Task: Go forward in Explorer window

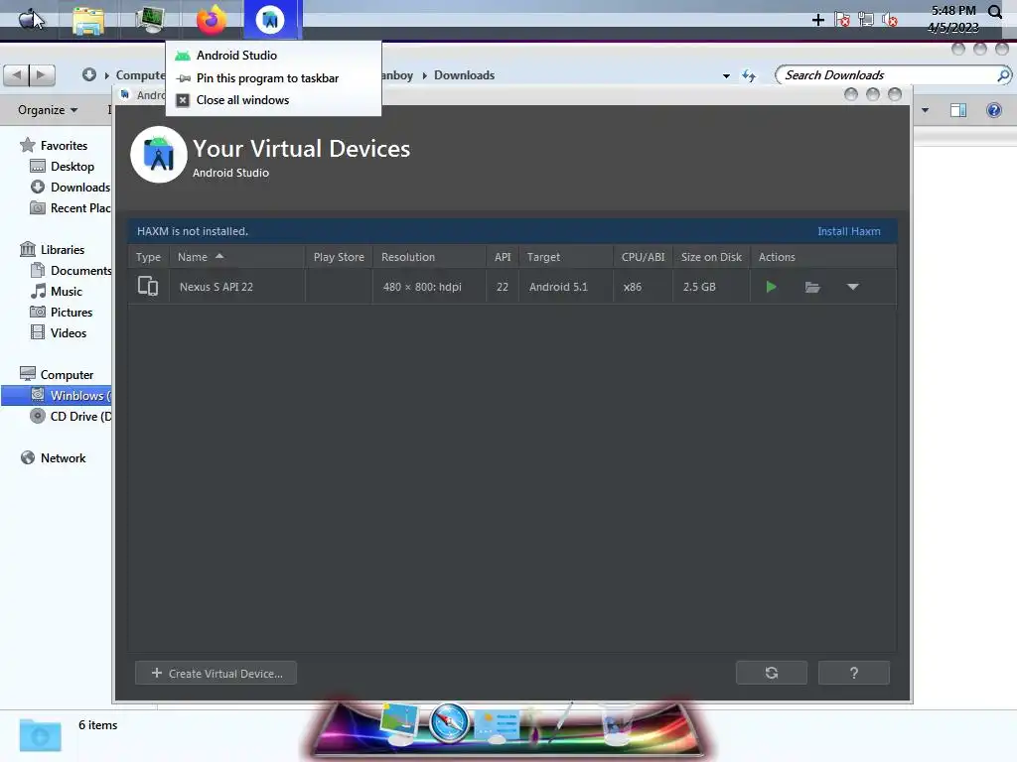Action: click(42, 75)
